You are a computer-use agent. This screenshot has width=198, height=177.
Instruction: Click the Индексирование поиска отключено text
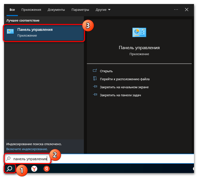point(34,144)
